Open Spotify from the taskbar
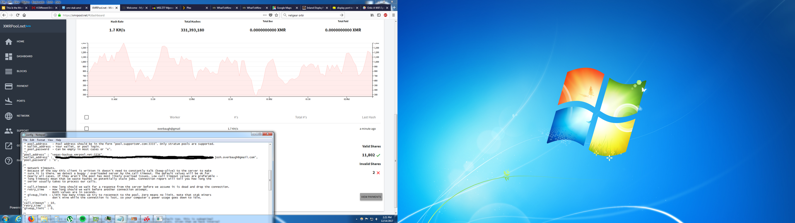795x223 pixels. click(82, 219)
